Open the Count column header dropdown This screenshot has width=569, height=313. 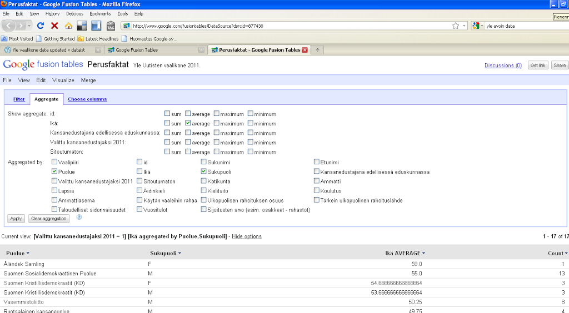click(x=566, y=254)
